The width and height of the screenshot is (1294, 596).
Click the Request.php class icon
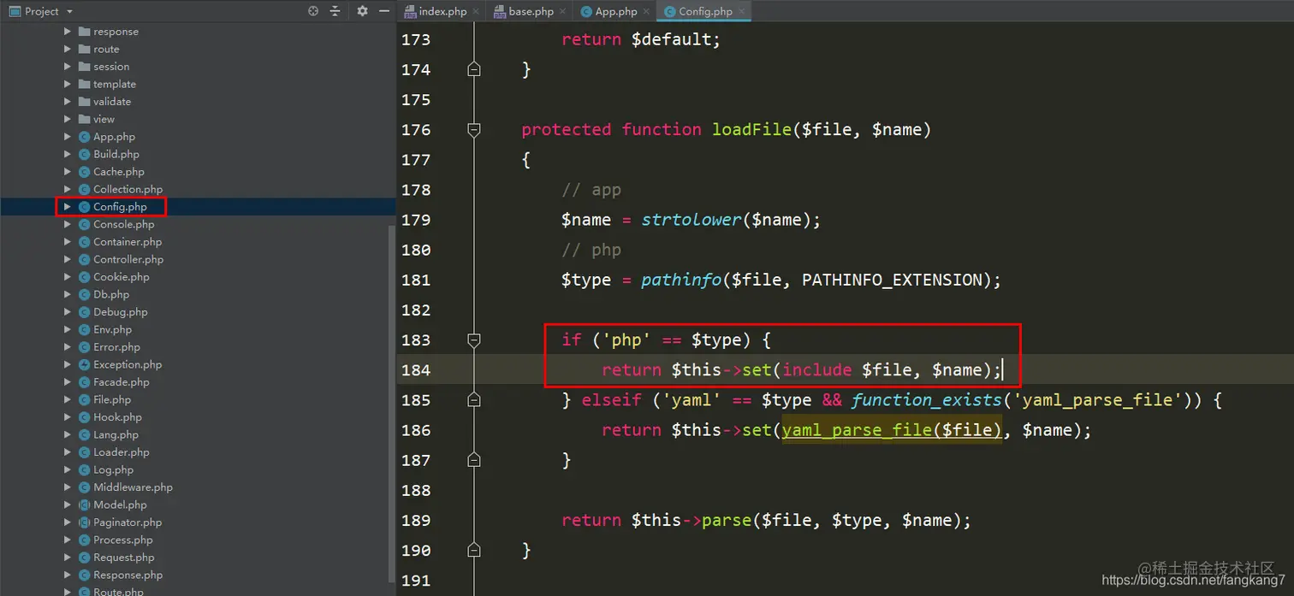point(84,558)
